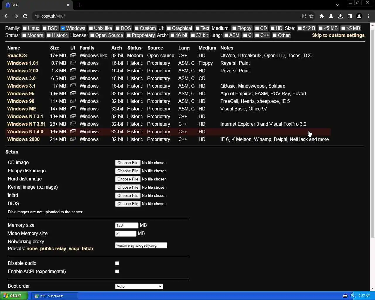This screenshot has width=375, height=300.
Task: Open the extensions puzzle icon
Action: (x=322, y=16)
